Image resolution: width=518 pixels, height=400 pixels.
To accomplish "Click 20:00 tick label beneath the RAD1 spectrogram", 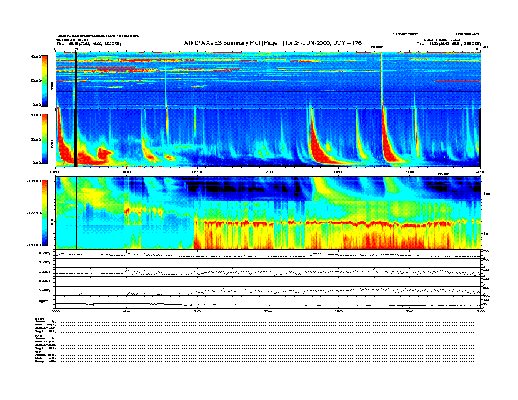I will pyautogui.click(x=409, y=172).
